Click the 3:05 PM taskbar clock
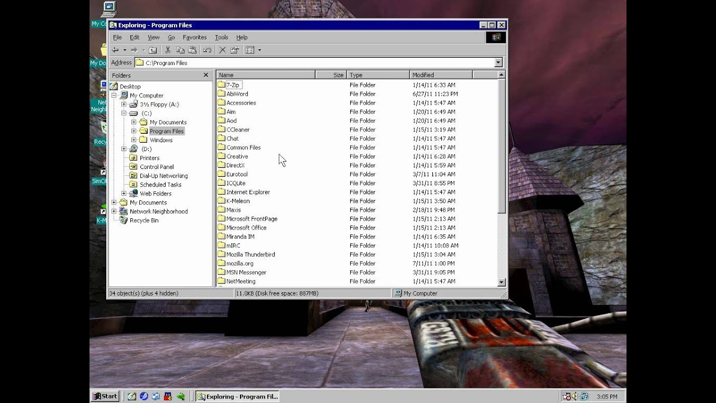Screen dimensions: 716x403 (x=607, y=396)
